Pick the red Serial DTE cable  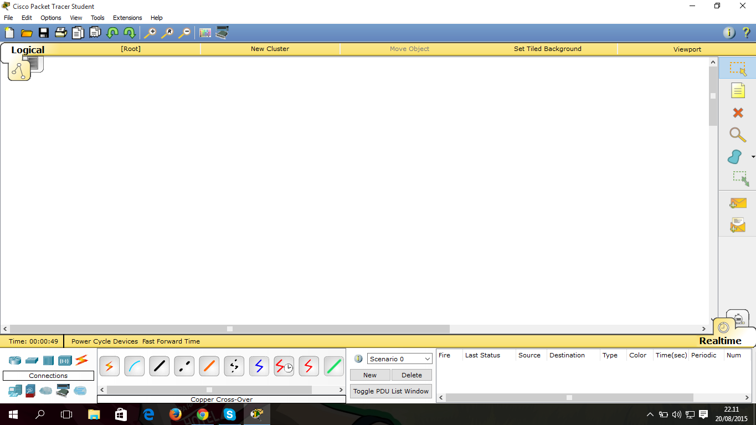[308, 366]
